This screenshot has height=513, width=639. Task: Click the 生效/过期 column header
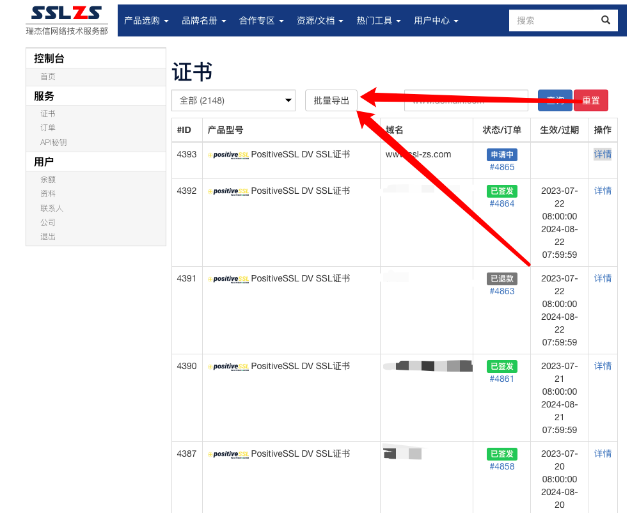559,130
